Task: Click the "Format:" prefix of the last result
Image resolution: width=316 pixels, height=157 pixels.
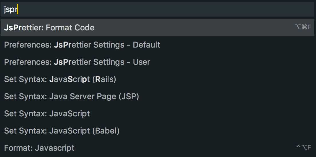Action: point(19,148)
